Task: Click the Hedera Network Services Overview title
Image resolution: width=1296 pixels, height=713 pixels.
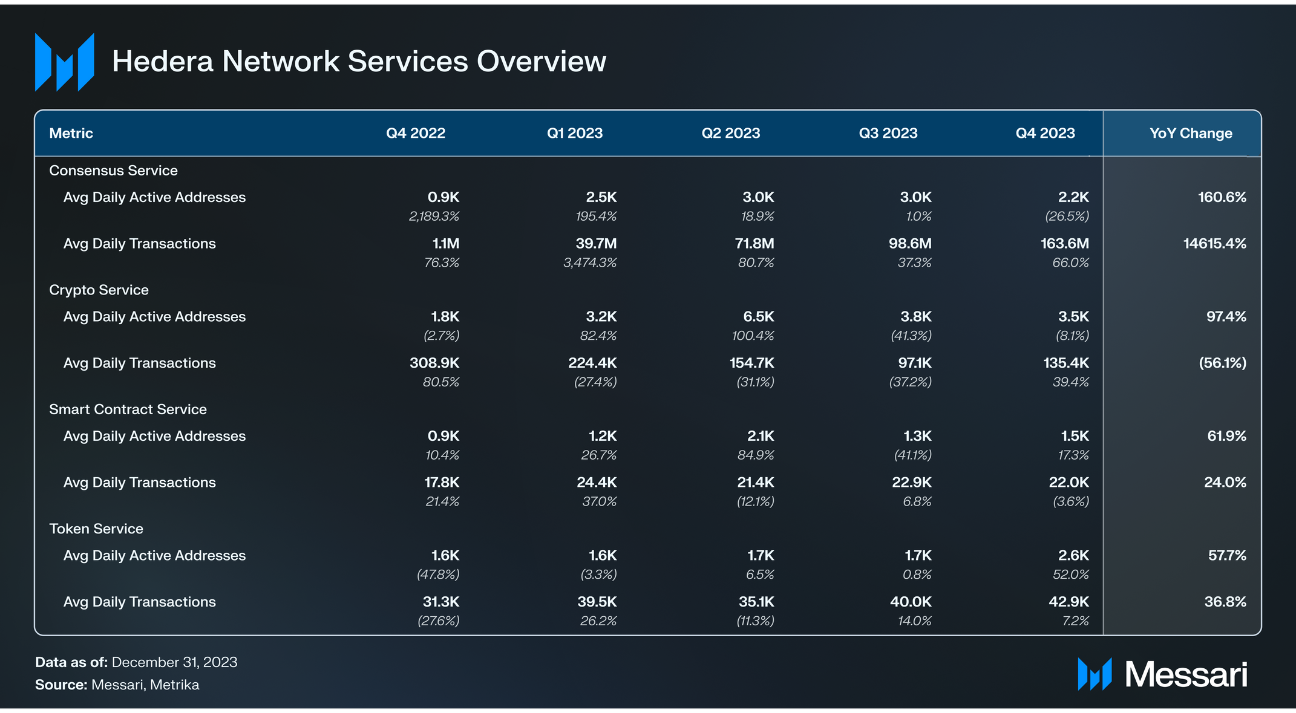Action: pos(359,62)
